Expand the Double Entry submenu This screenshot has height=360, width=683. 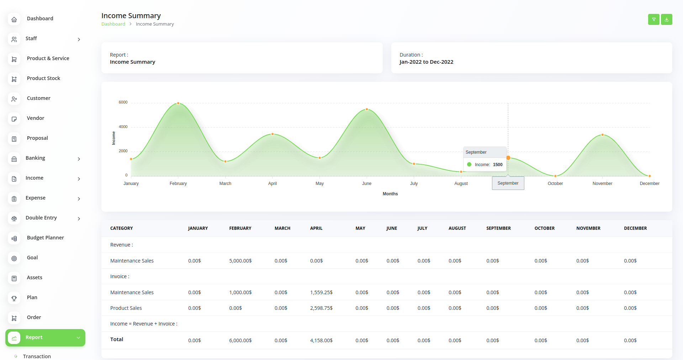(79, 219)
